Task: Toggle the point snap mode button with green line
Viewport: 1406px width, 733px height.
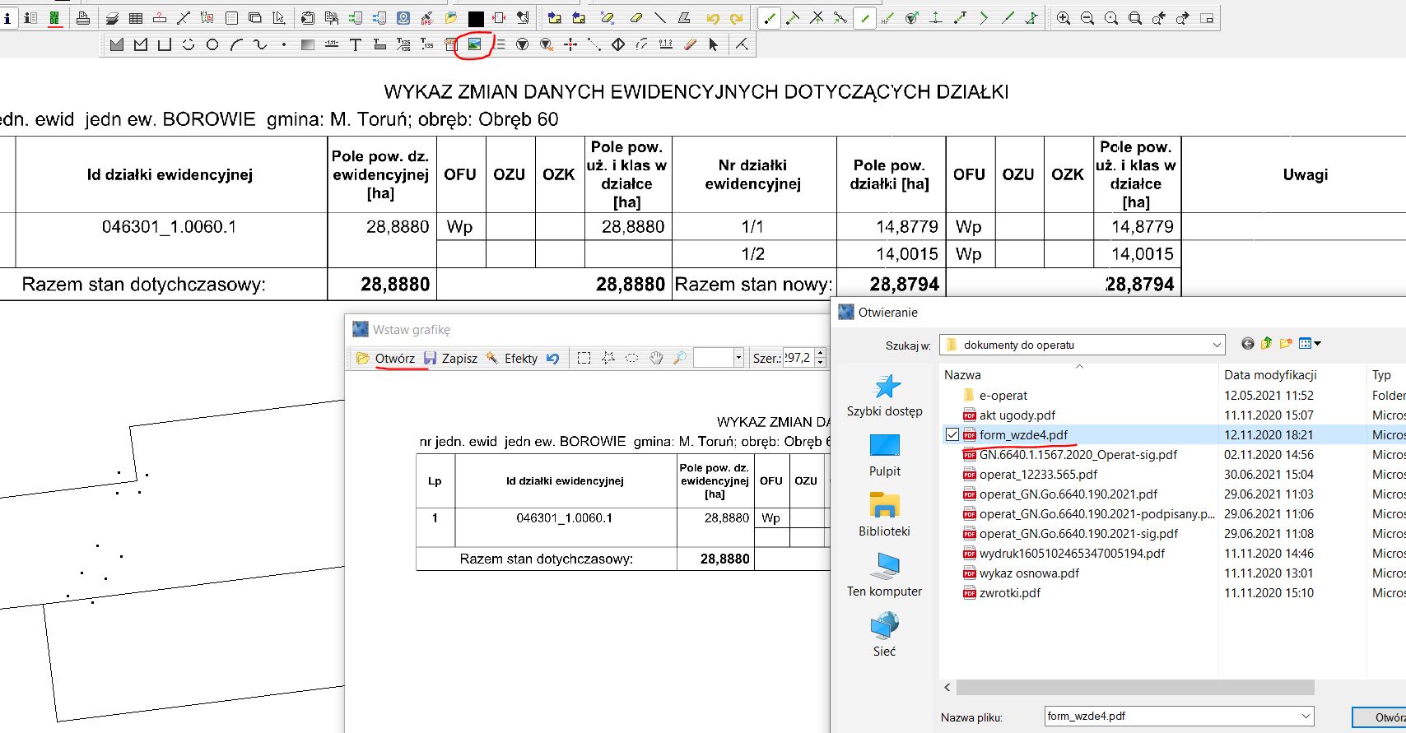Action: tap(769, 18)
